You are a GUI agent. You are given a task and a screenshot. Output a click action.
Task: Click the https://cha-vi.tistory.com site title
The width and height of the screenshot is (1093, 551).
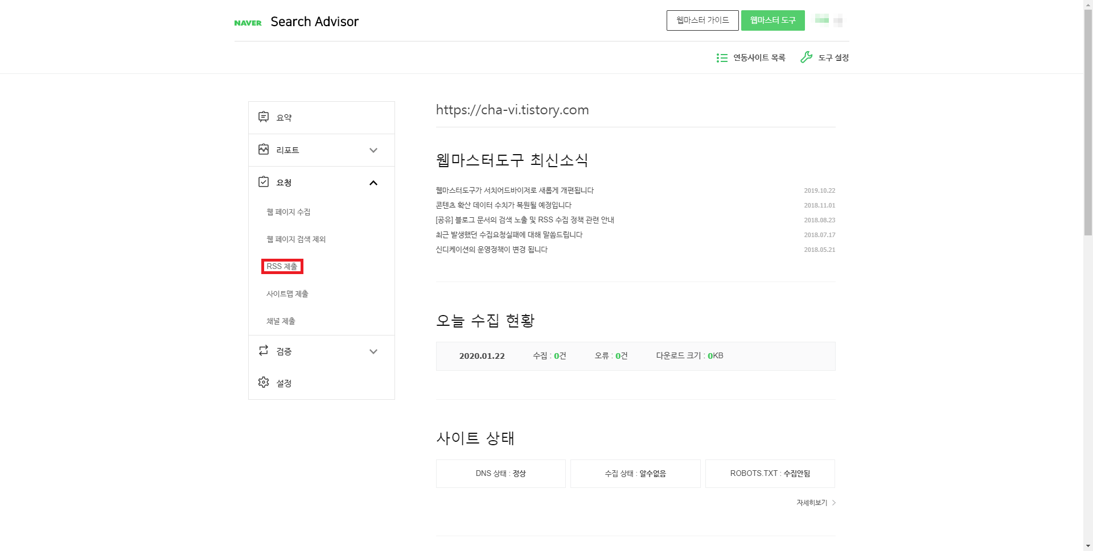(x=512, y=110)
